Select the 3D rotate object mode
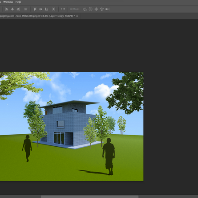 point(85,9)
